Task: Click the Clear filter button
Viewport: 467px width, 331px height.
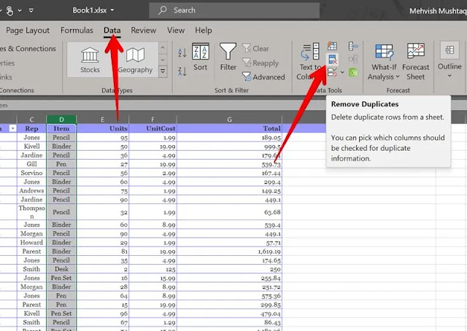Action: tap(256, 48)
